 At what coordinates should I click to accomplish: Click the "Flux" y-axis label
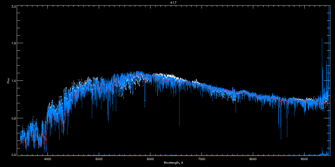click(x=8, y=80)
